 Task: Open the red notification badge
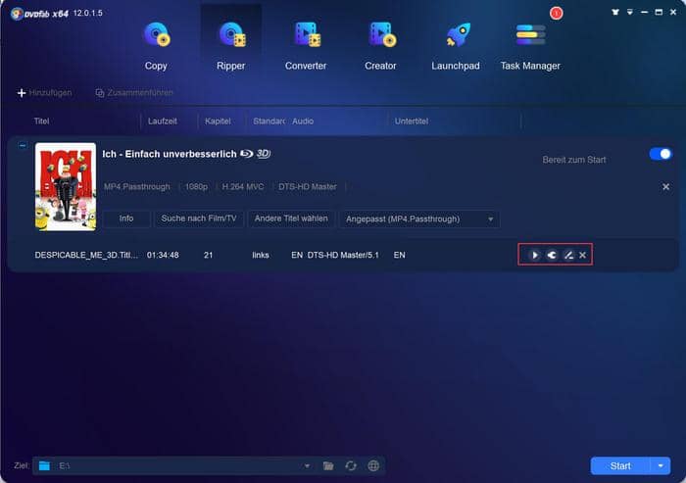point(556,13)
